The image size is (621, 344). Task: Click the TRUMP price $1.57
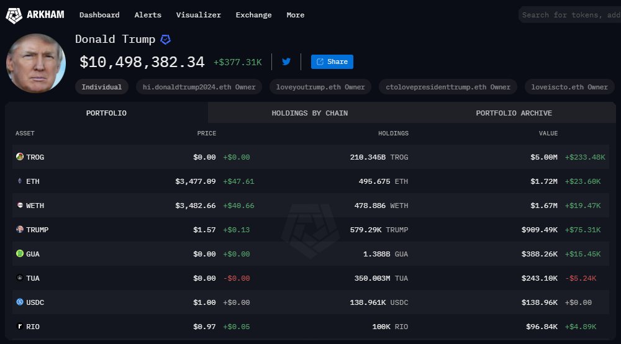pos(204,230)
